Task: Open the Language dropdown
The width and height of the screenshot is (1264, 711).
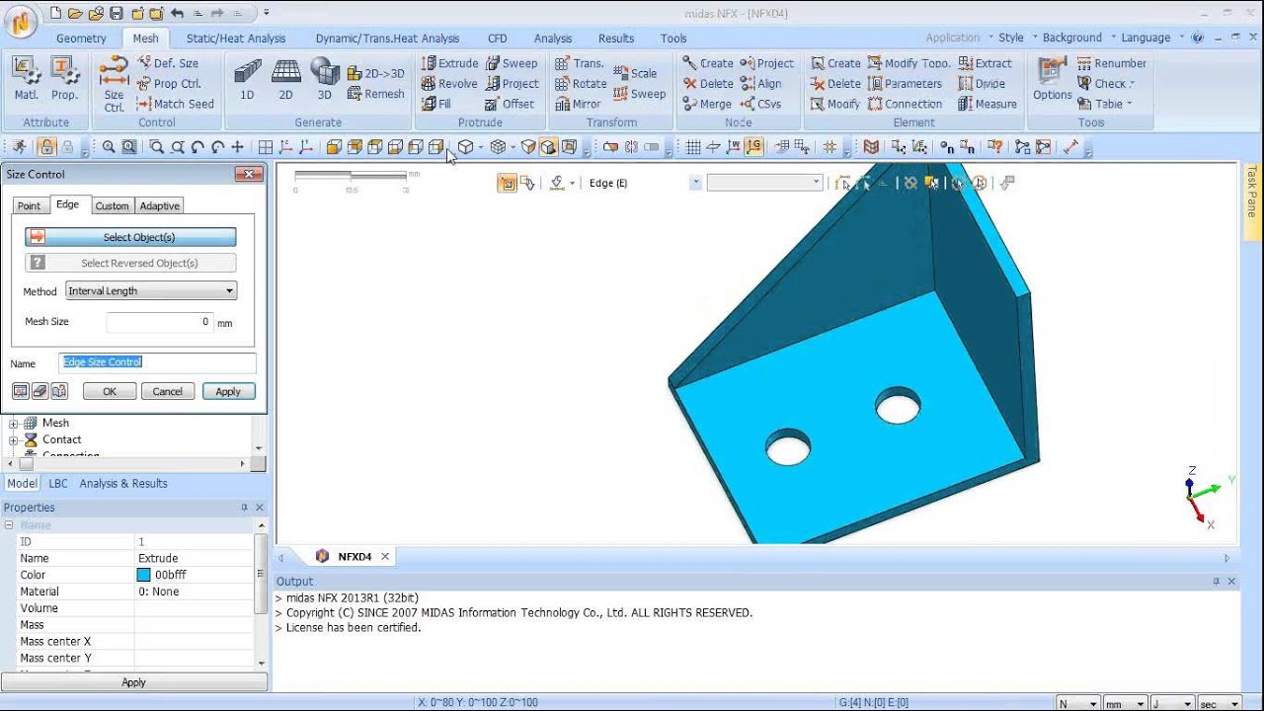Action: (1145, 38)
